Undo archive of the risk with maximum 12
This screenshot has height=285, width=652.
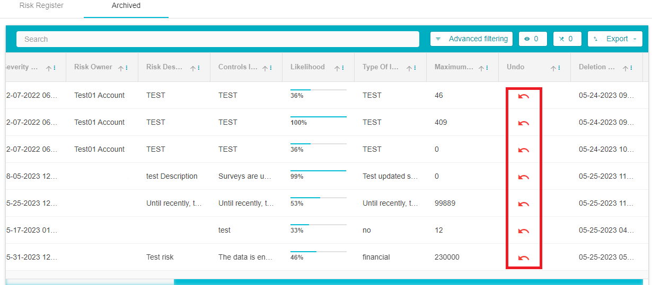(523, 231)
